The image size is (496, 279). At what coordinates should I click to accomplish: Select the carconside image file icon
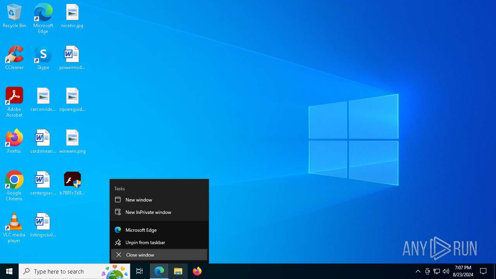tap(43, 100)
